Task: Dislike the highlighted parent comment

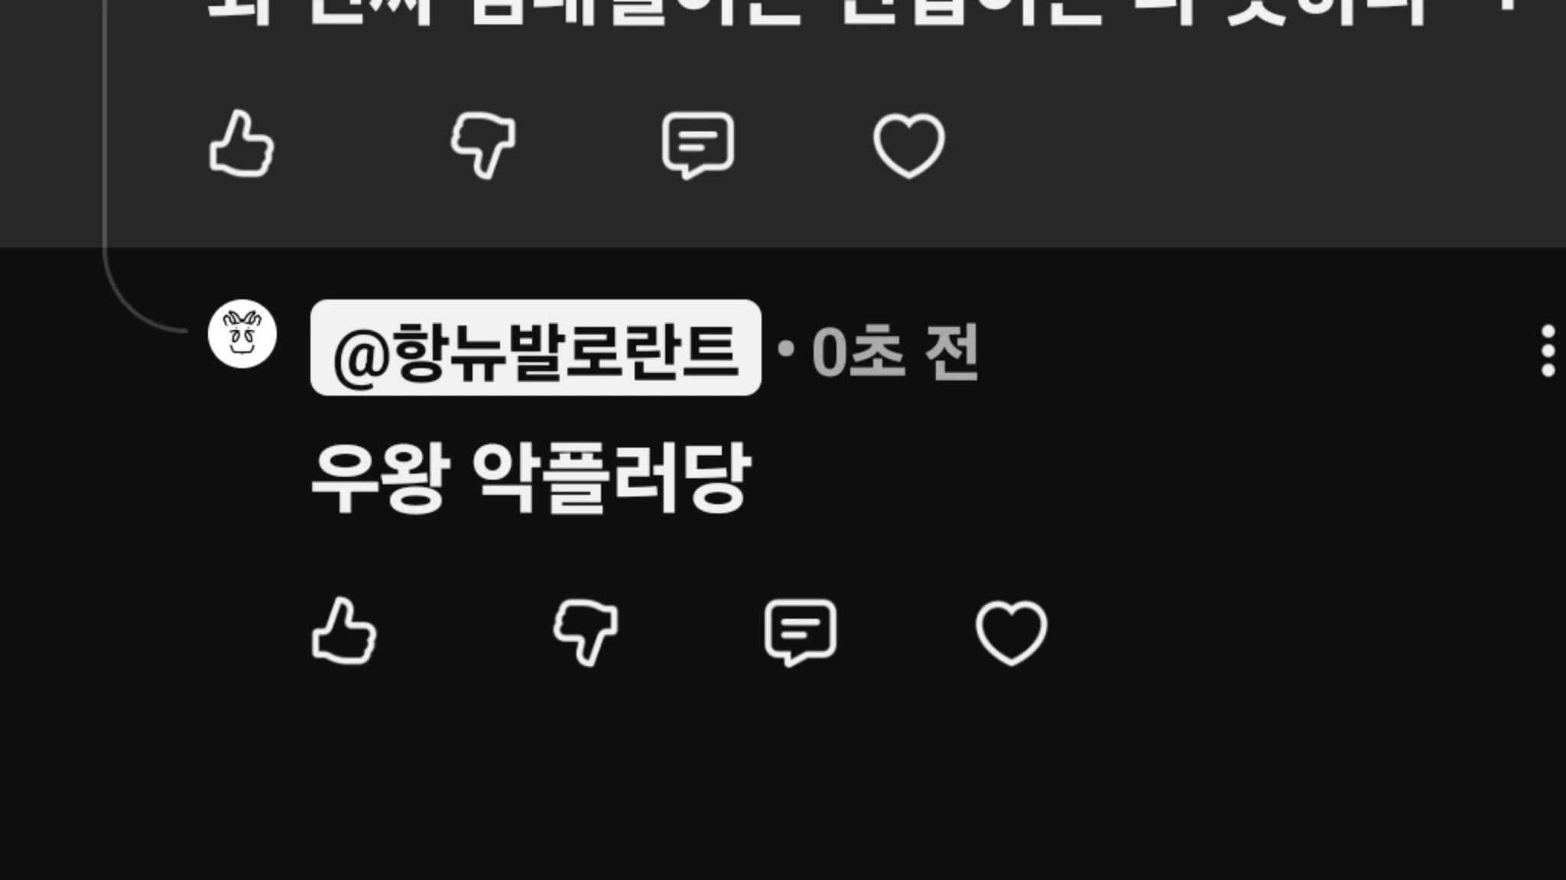Action: tap(483, 144)
